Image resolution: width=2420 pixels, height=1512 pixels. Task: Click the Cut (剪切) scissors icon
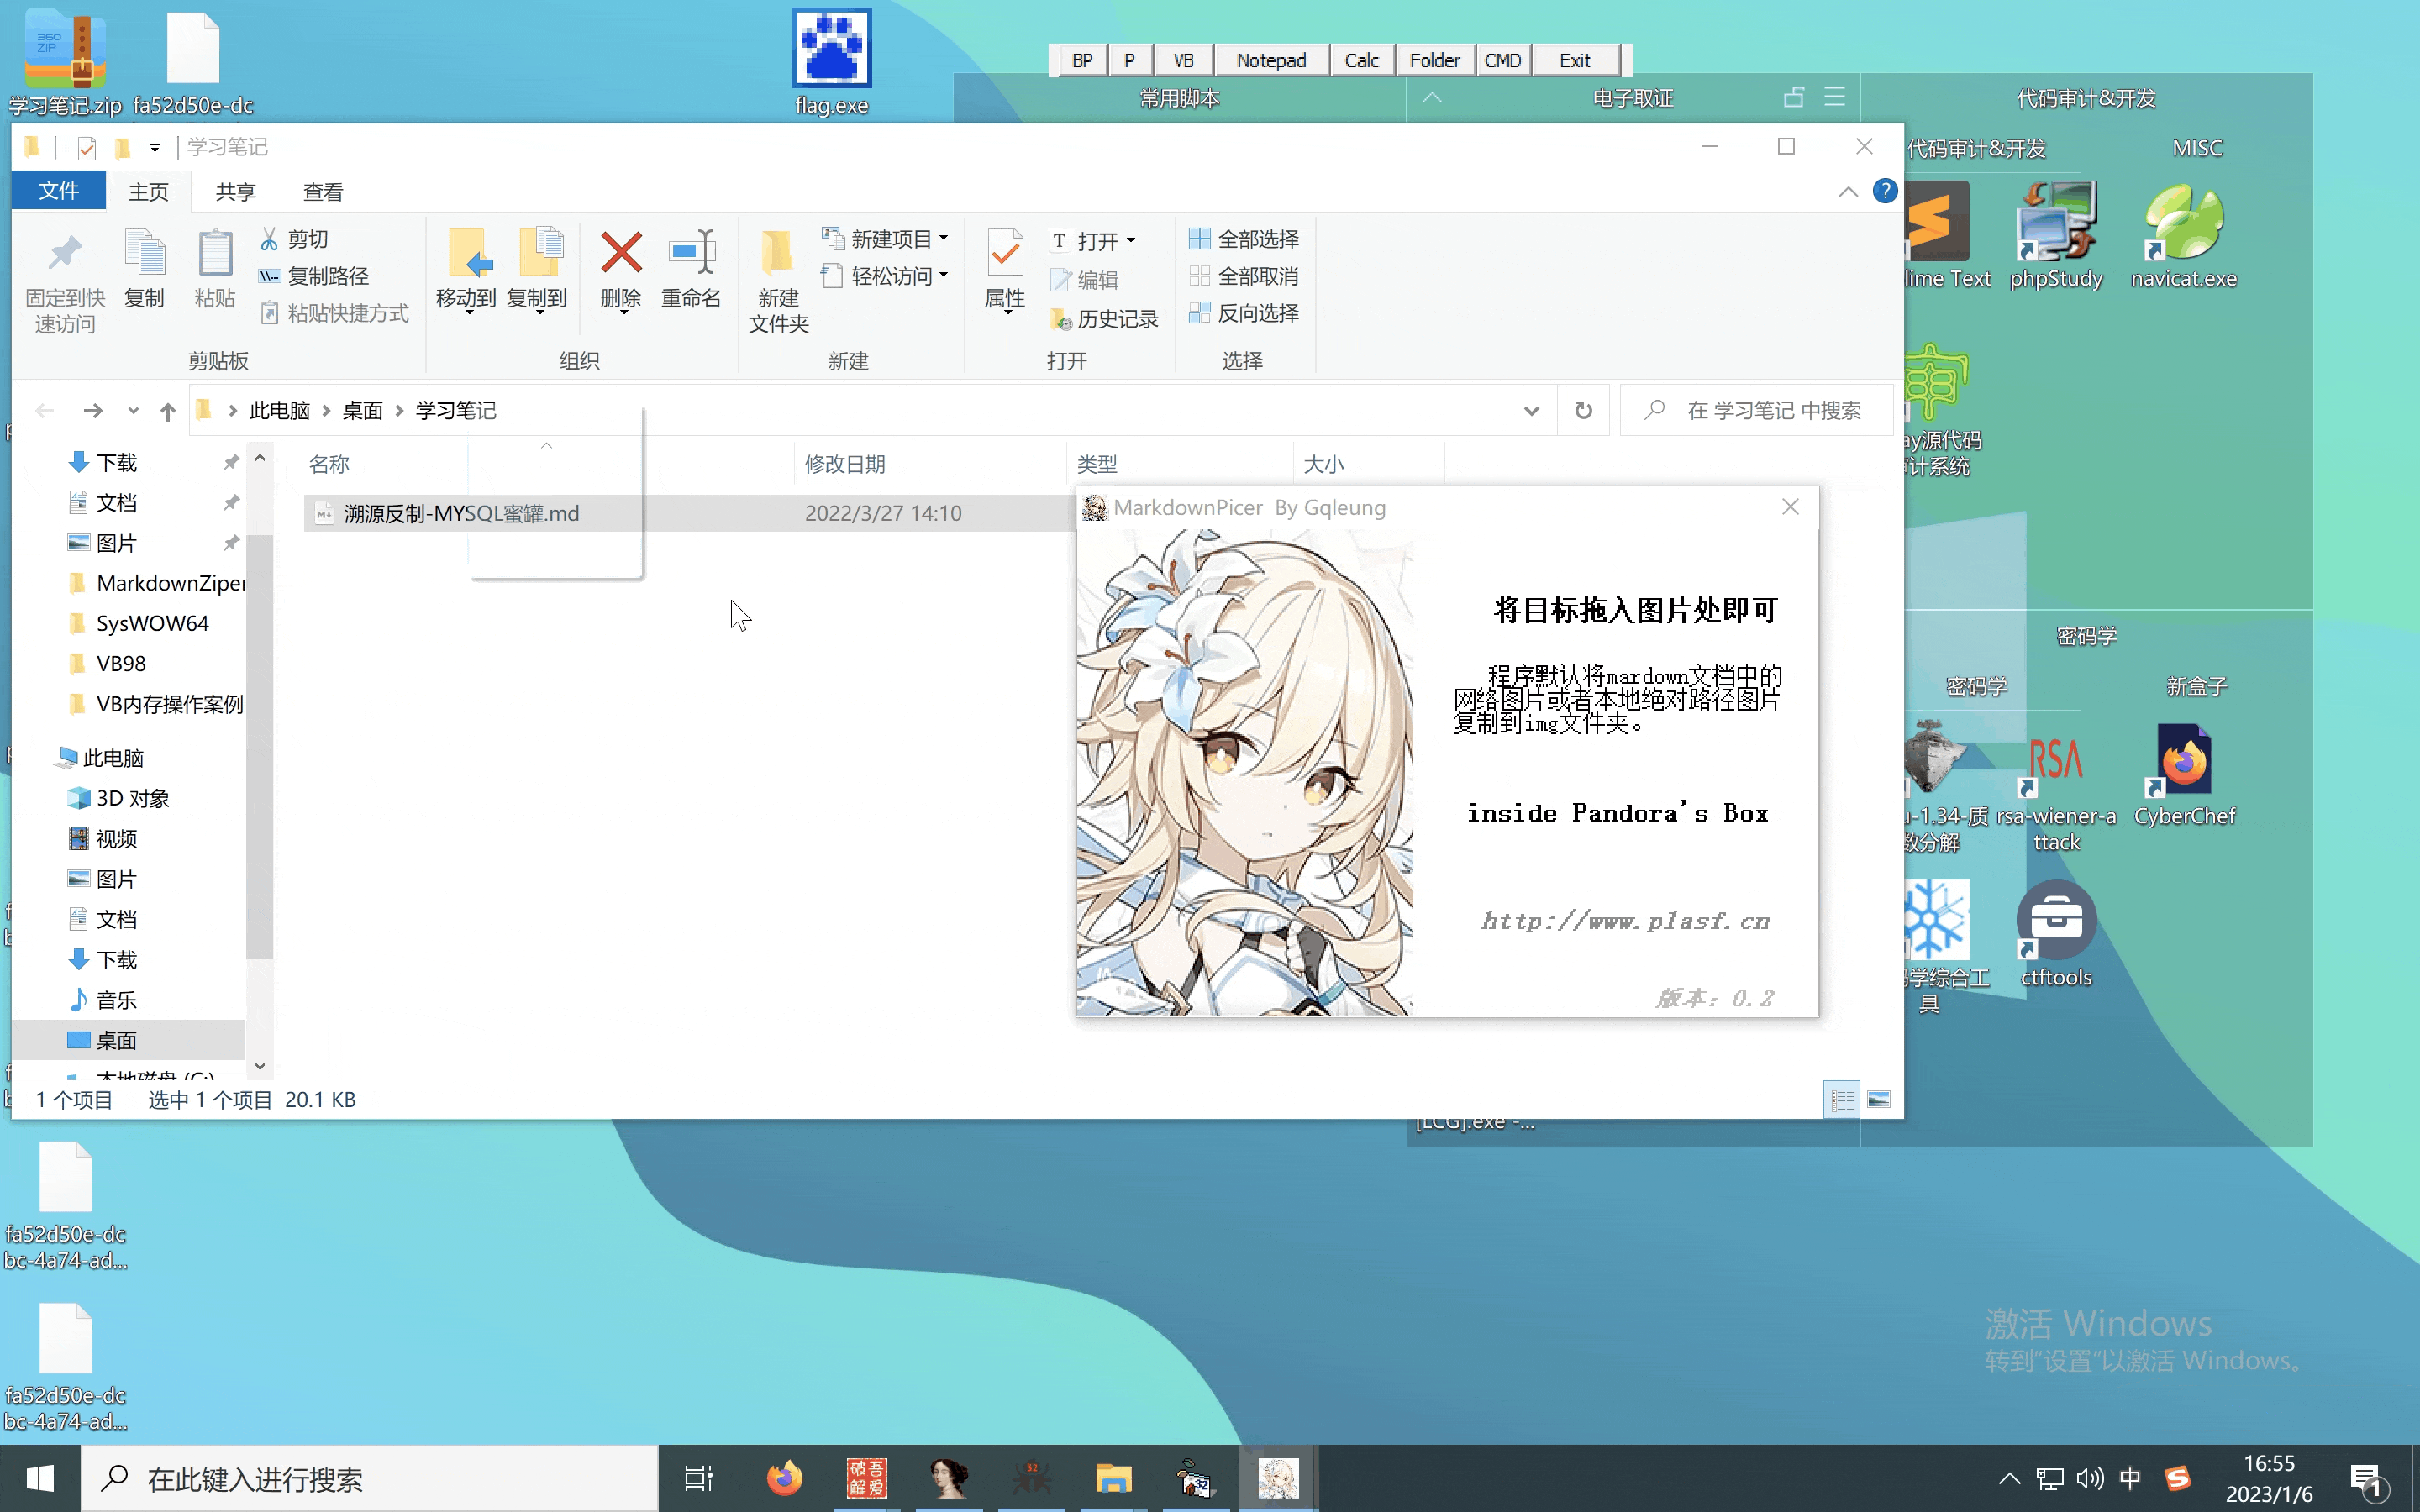pos(269,239)
